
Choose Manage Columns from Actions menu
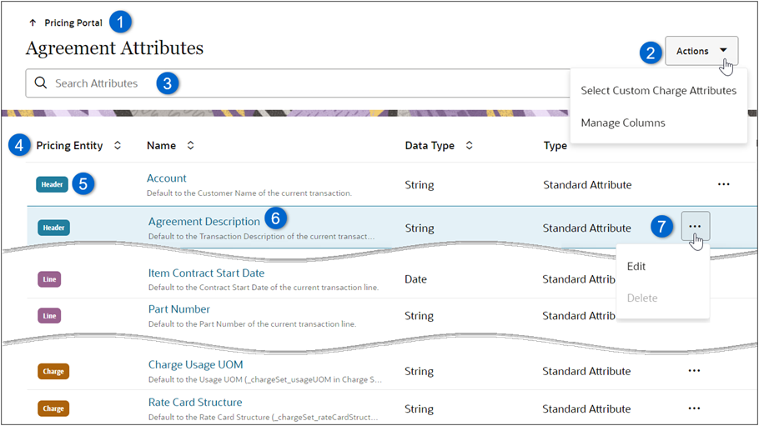click(x=623, y=123)
